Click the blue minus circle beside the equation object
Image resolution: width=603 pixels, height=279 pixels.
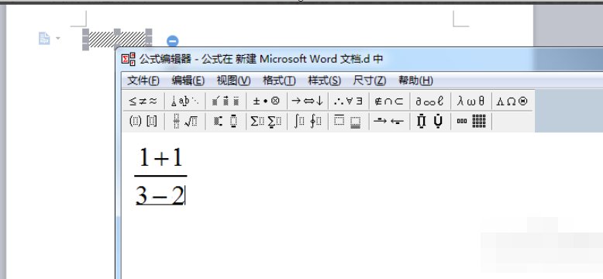tap(172, 41)
